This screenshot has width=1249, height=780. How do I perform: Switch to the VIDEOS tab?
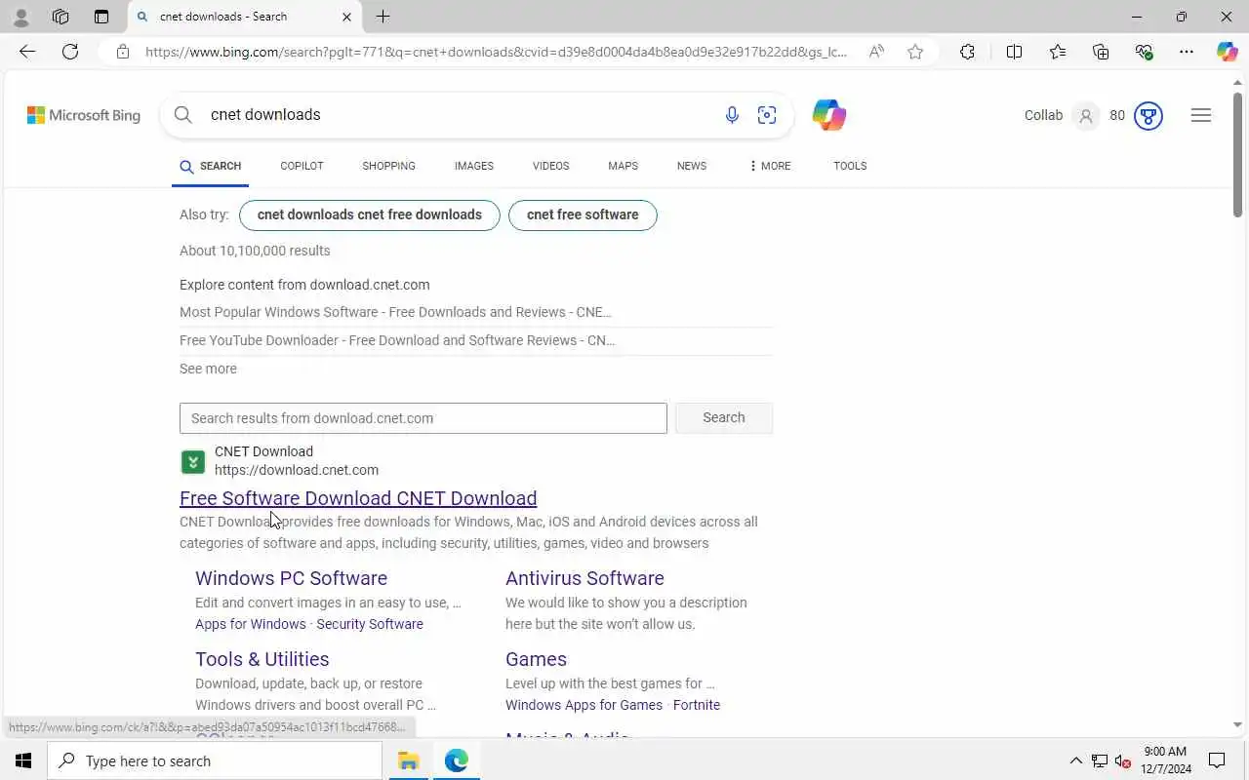[550, 166]
